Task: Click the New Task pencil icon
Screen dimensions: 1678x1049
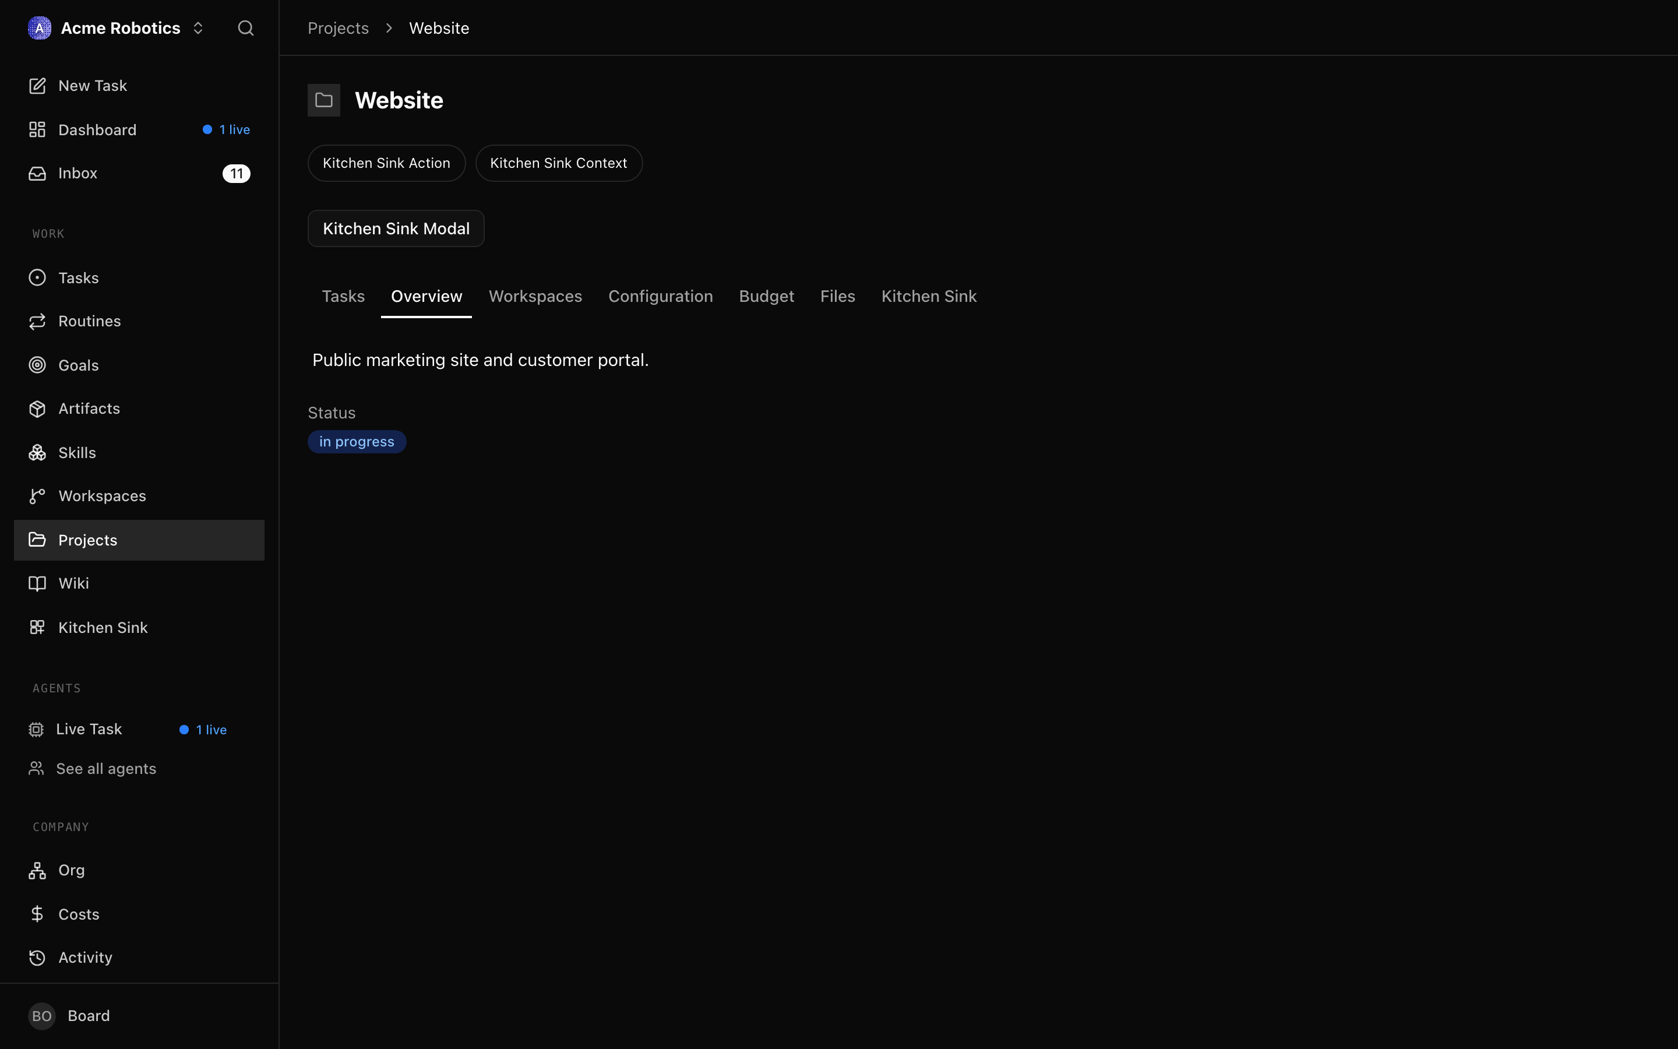Action: tap(37, 85)
